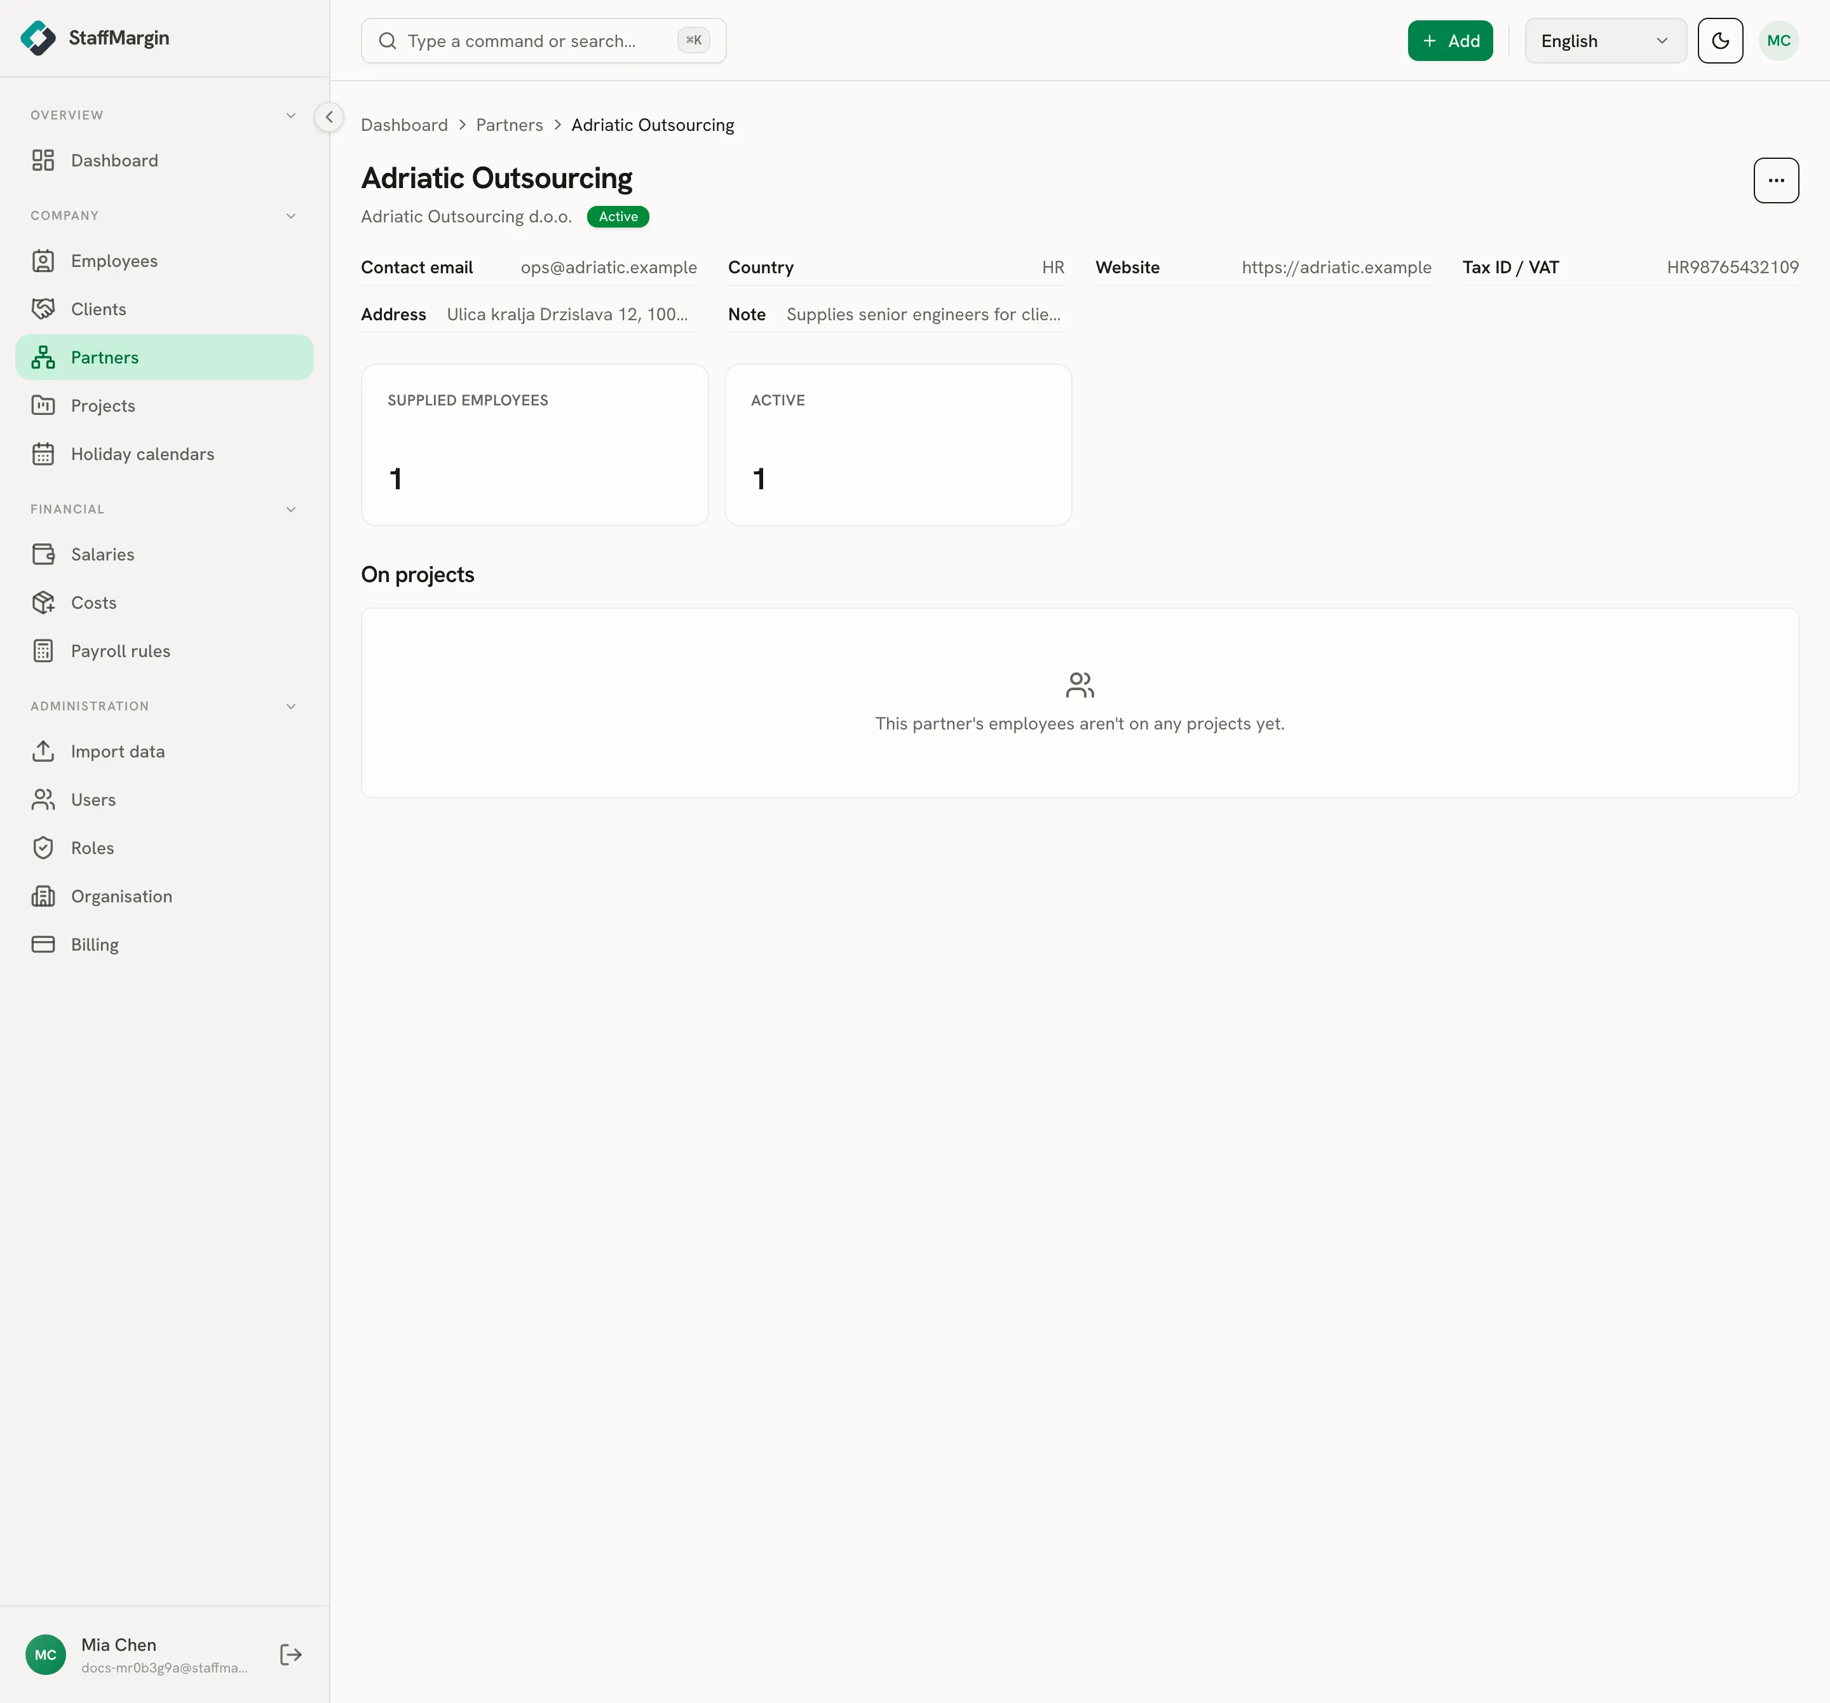Collapse the Administration section
The image size is (1830, 1703).
pos(291,706)
